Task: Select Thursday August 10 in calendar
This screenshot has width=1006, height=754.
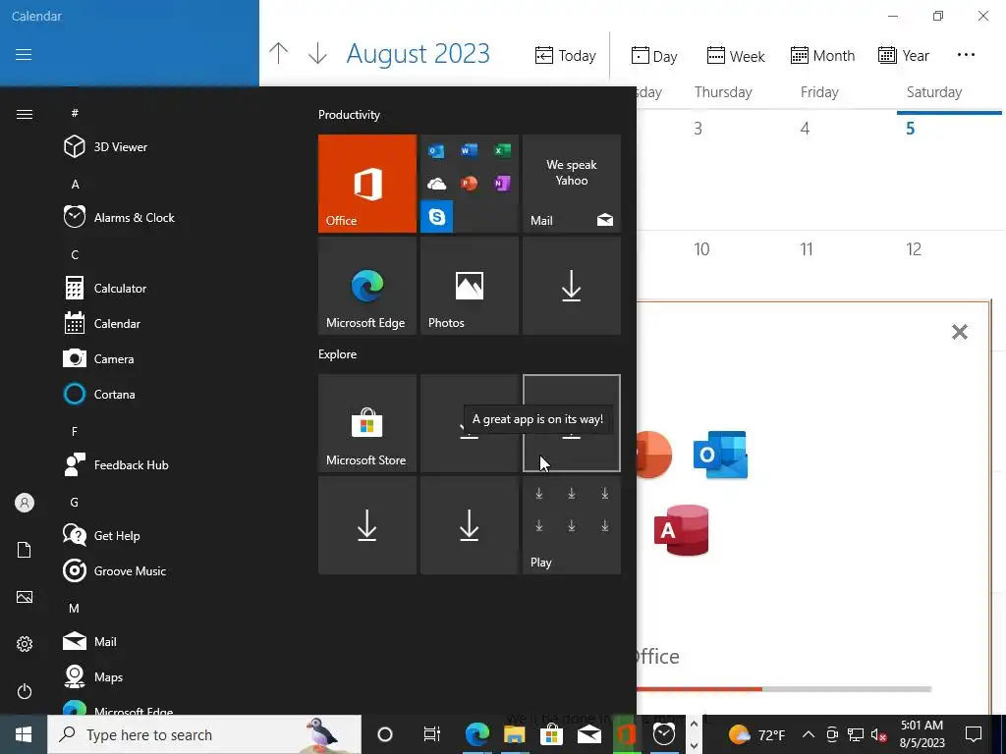Action: [x=737, y=265]
